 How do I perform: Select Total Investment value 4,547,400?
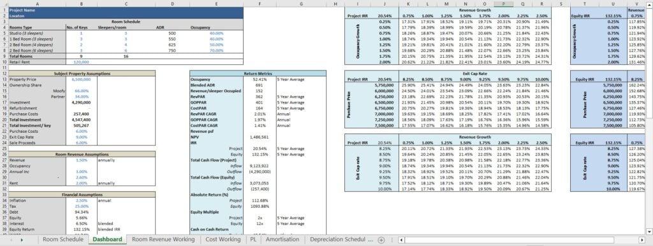pyautogui.click(x=81, y=120)
